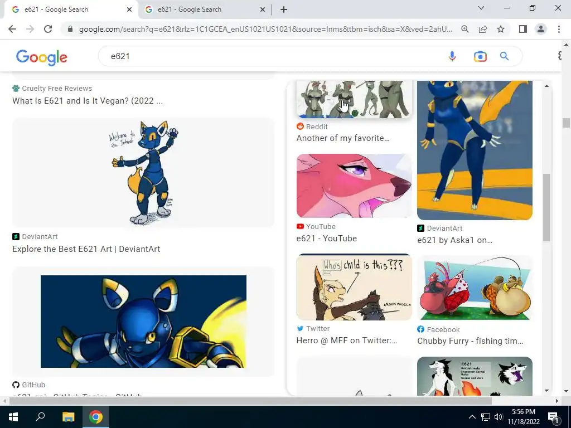
Task: Close the first e621 Google Search tab
Action: pyautogui.click(x=129, y=9)
